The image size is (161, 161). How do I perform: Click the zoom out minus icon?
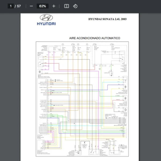pos(31,6)
